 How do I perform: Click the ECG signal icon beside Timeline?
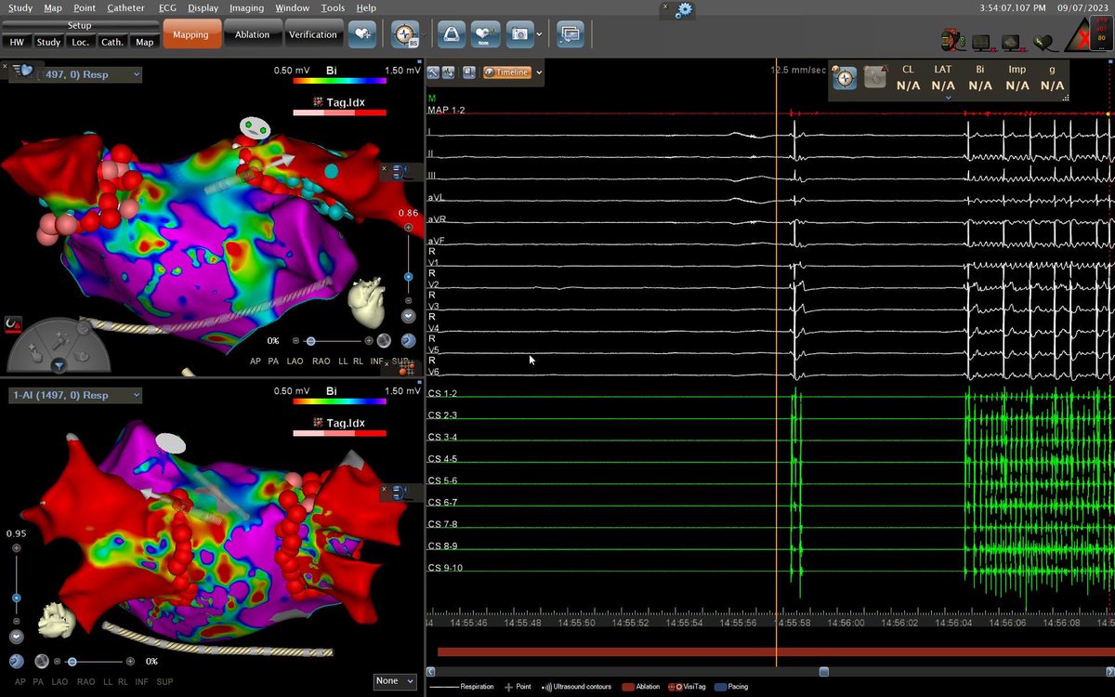(x=449, y=72)
